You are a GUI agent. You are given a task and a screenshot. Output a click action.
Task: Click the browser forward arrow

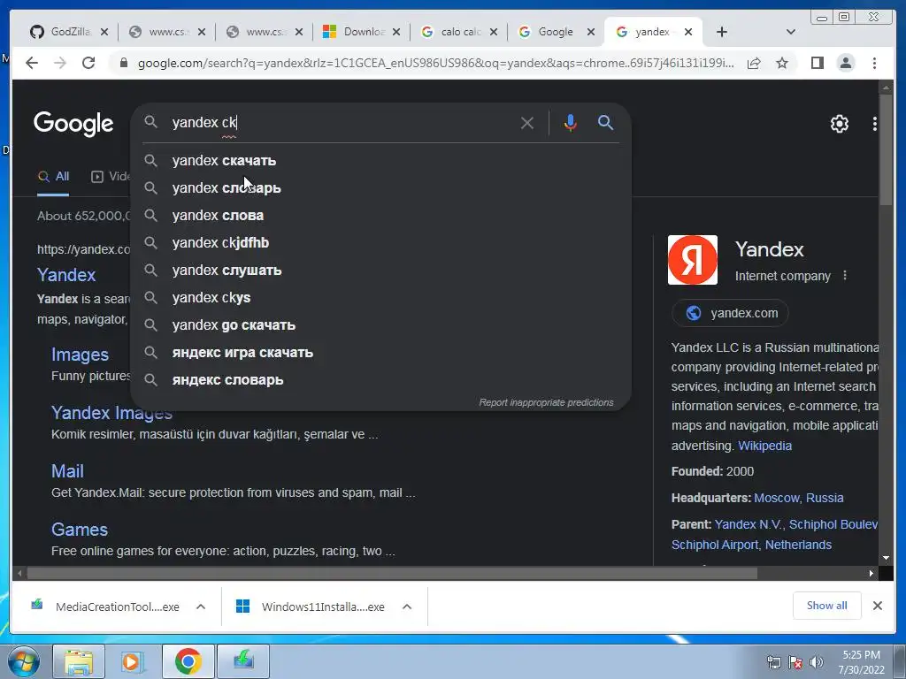60,63
